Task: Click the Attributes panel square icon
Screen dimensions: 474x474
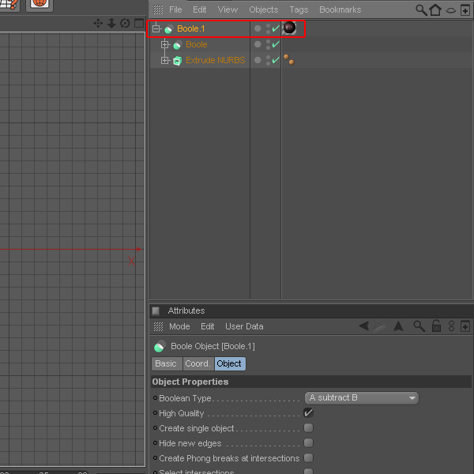Action: point(156,310)
